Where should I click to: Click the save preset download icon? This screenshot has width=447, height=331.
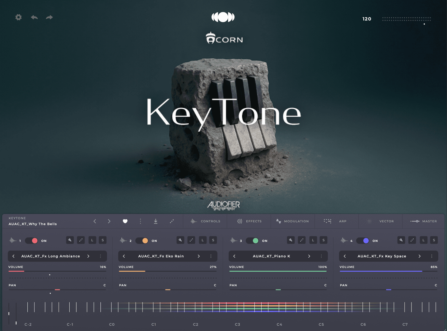point(156,221)
